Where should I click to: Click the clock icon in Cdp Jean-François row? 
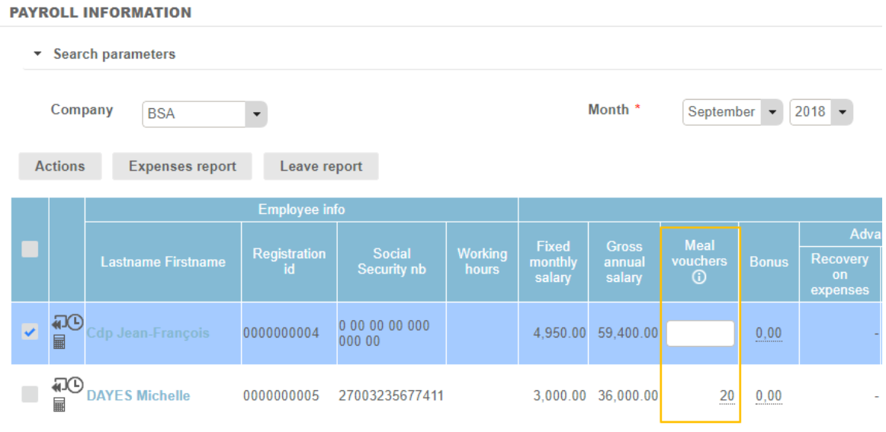click(x=75, y=322)
